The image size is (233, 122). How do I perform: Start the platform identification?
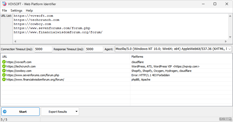(x=20, y=111)
